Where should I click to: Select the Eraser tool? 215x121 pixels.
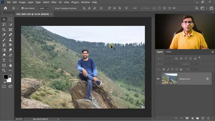(10, 45)
